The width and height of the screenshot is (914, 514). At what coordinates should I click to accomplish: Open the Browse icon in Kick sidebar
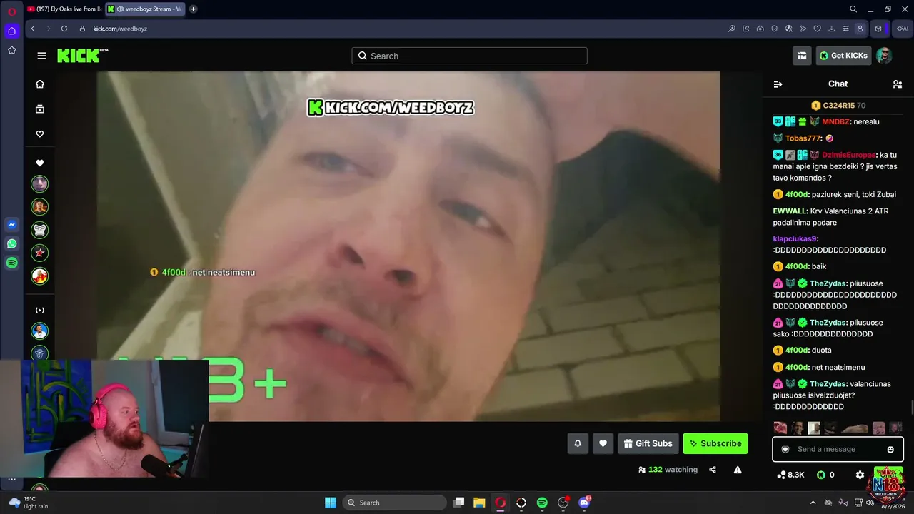coord(40,109)
